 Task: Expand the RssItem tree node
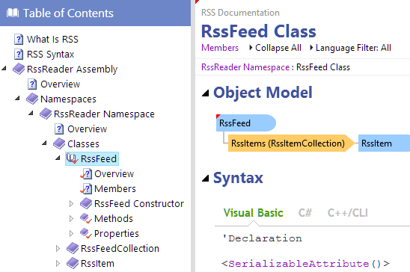pos(58,263)
